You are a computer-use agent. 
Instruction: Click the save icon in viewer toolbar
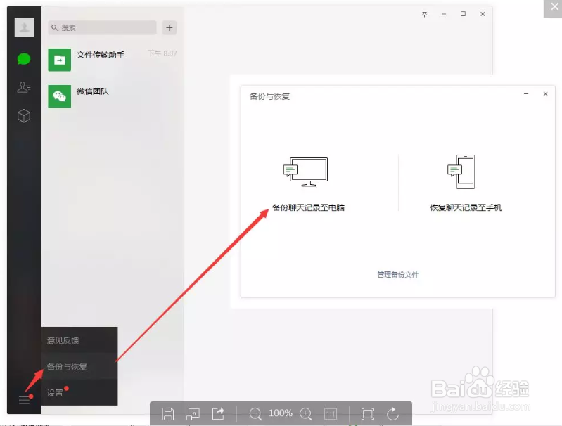[x=167, y=414]
